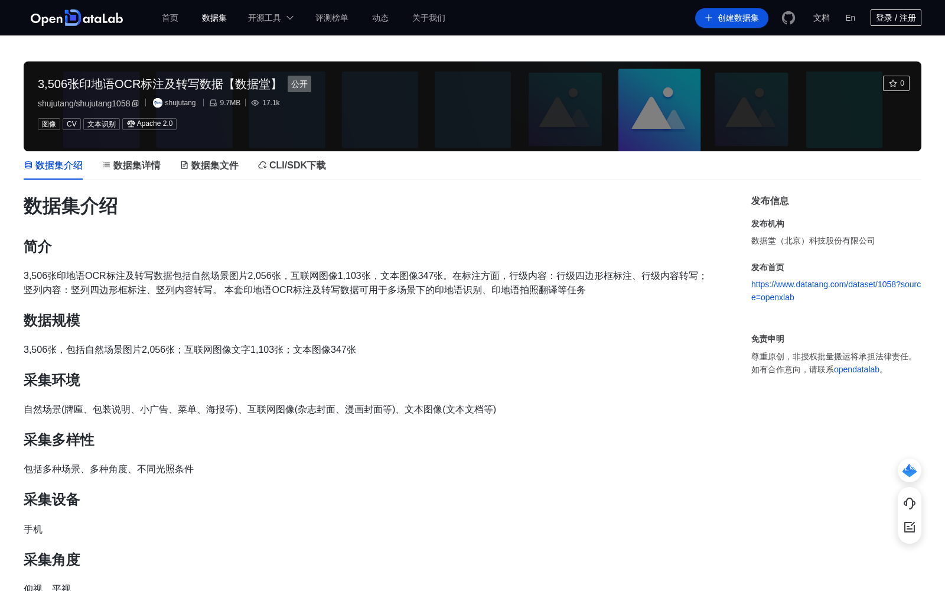The height and width of the screenshot is (591, 945).
Task: Click the highlighted teal image thumbnail
Action: (x=659, y=110)
